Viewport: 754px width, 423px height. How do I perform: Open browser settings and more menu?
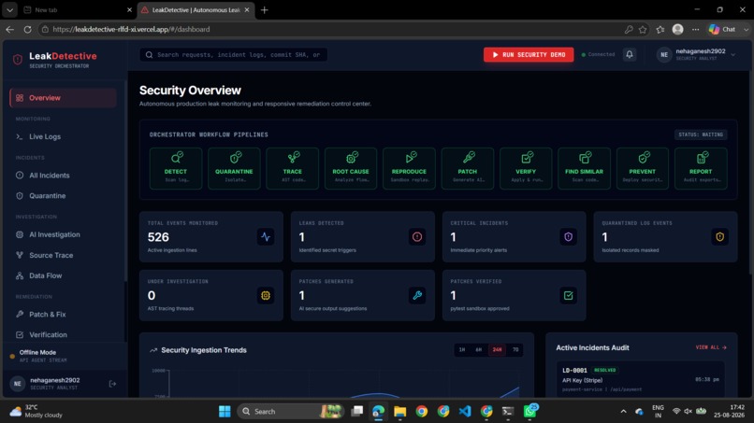click(695, 29)
